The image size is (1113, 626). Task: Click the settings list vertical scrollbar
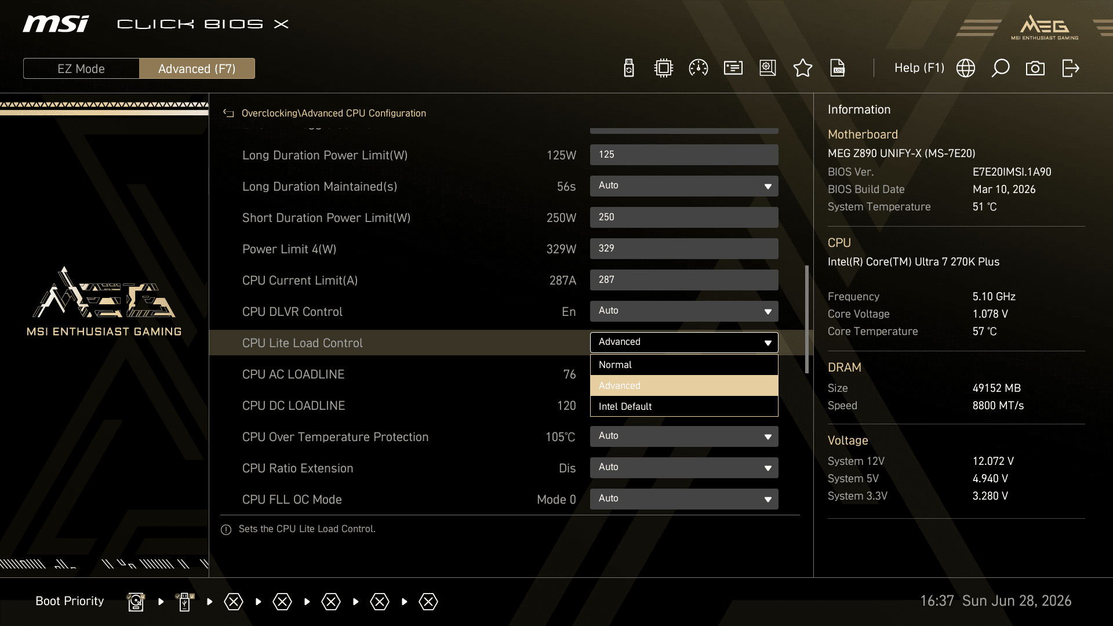click(x=806, y=319)
